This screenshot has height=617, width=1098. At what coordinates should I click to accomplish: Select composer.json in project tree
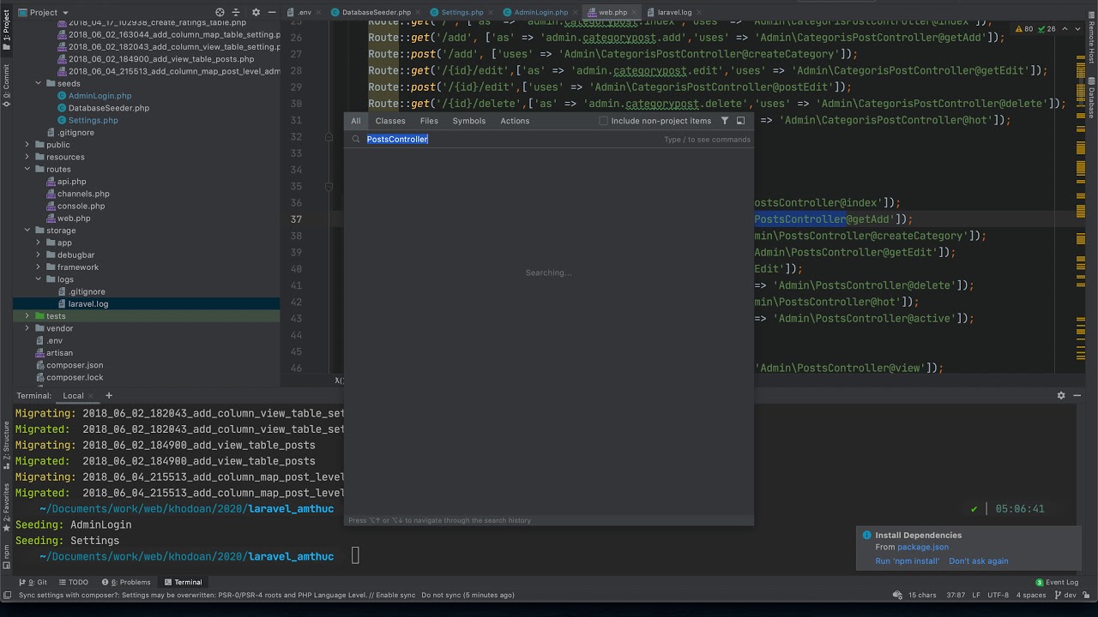coord(75,365)
